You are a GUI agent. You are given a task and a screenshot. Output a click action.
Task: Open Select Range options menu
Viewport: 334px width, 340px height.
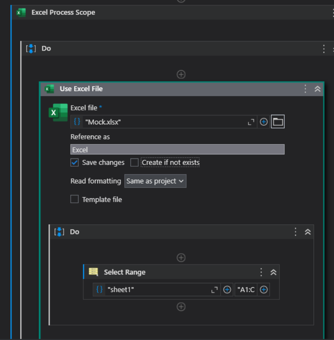[261, 272]
